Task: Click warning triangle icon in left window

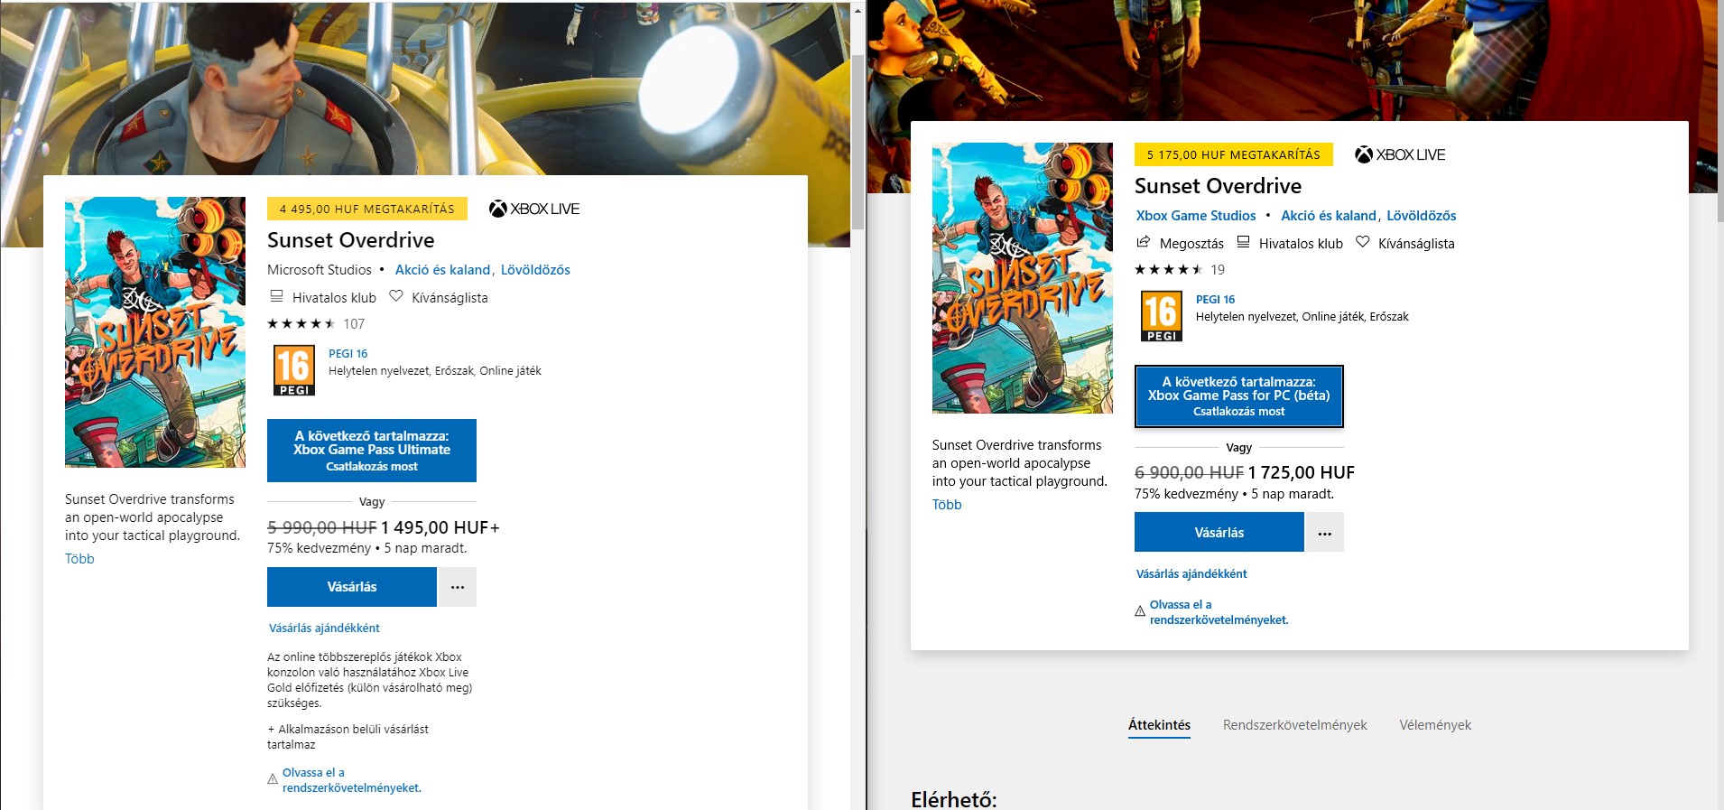Action: point(273,779)
